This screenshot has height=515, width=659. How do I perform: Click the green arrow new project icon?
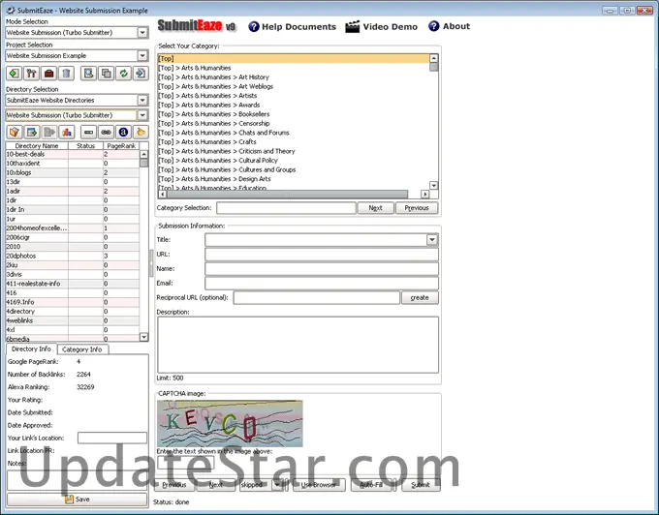pos(14,74)
